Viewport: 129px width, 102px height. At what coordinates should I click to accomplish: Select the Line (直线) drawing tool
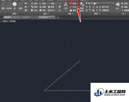tap(3, 6)
